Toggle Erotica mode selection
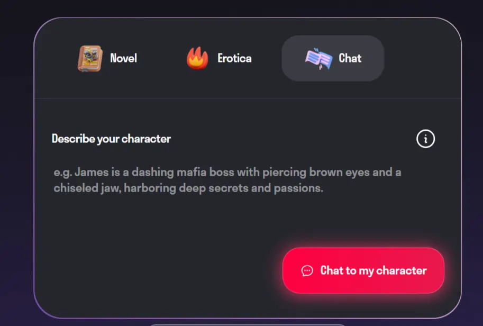Screen dimensions: 483x326 click(x=219, y=58)
